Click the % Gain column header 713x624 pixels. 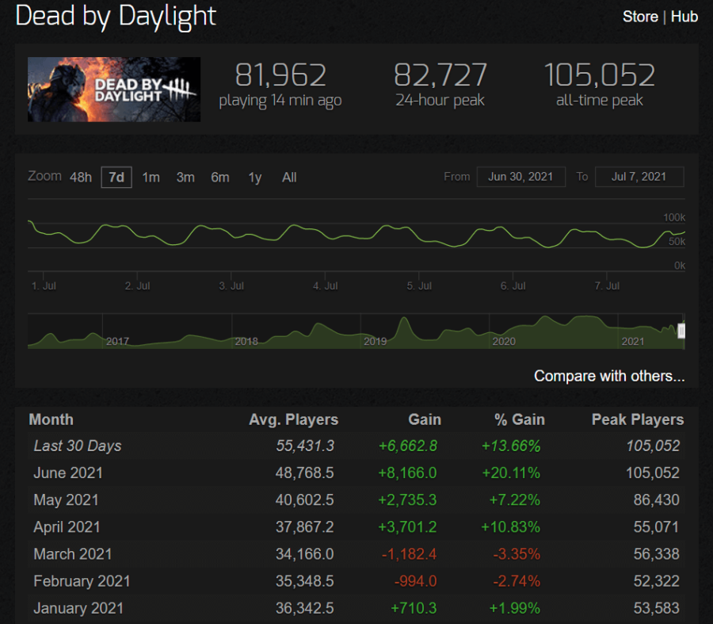click(519, 419)
